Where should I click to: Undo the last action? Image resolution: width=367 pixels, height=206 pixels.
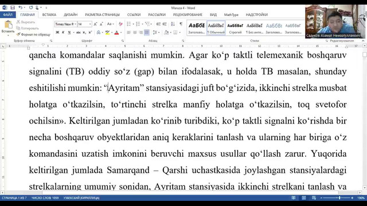(x=21, y=7)
